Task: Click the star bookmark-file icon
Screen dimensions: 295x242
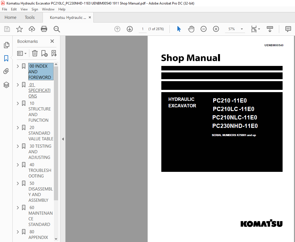Action: click(x=19, y=29)
